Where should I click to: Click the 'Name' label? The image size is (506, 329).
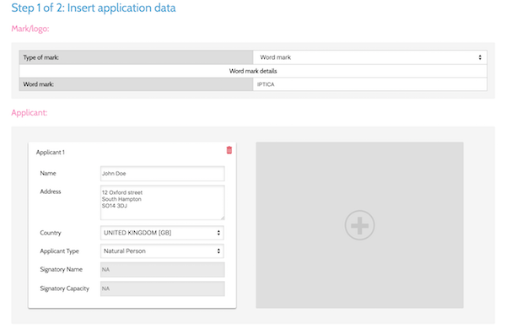pos(48,174)
